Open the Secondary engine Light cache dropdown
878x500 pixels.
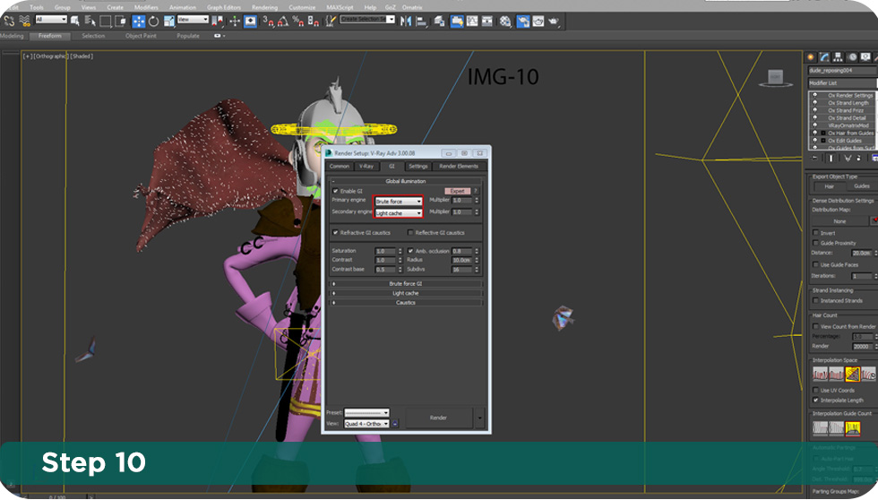click(x=399, y=213)
